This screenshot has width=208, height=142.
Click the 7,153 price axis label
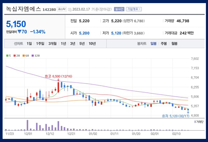(195, 68)
